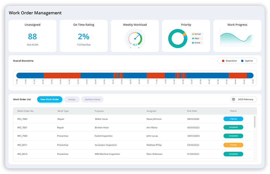Viewport: 270px width, 174px height.
Task: Open the 2023 February date picker
Action: (244, 99)
